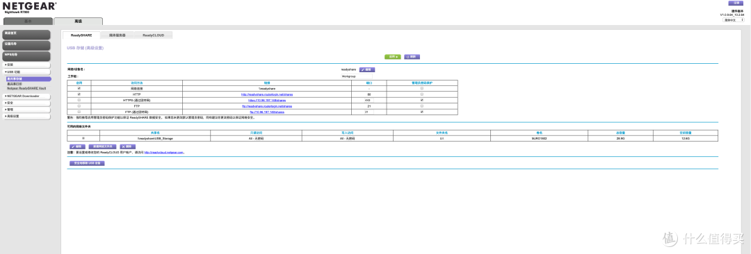Expand the 管理 sidebar section
Image resolution: width=751 pixels, height=254 pixels.
[x=27, y=110]
